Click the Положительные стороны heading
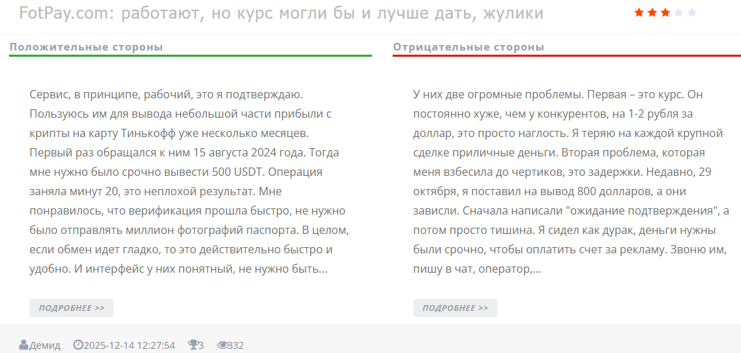Screen dimensions: 741x353 click(x=87, y=47)
